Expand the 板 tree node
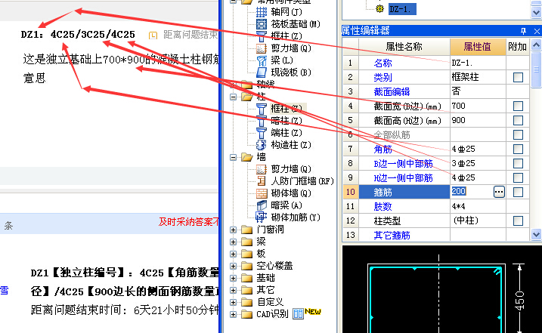 234,254
